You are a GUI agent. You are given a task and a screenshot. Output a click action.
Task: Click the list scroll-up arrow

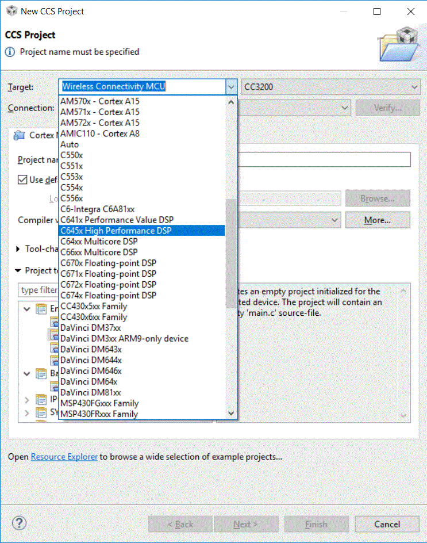pos(231,102)
